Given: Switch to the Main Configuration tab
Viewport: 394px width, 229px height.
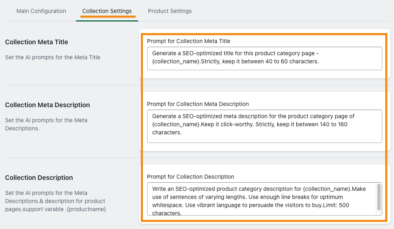Looking at the screenshot, I should point(41,11).
